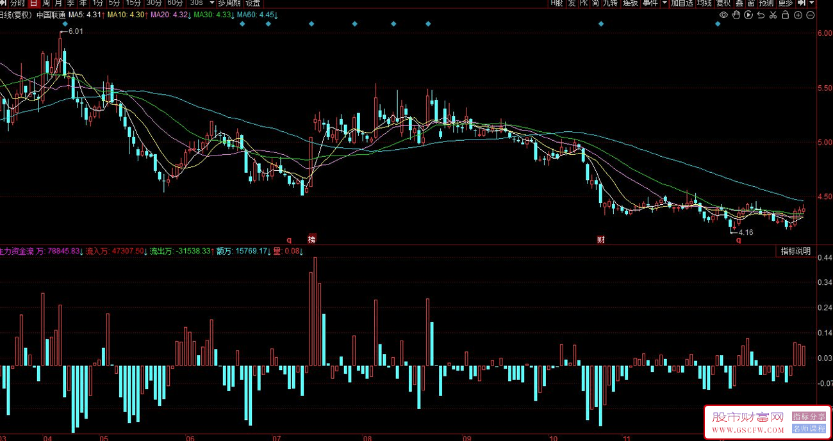The image size is (833, 441).
Task: Open the 30s period dropdown
Action: tap(196, 3)
